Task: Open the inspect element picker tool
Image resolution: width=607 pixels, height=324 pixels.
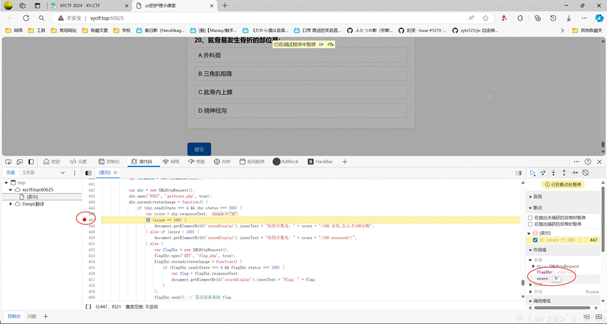Action: pos(8,162)
